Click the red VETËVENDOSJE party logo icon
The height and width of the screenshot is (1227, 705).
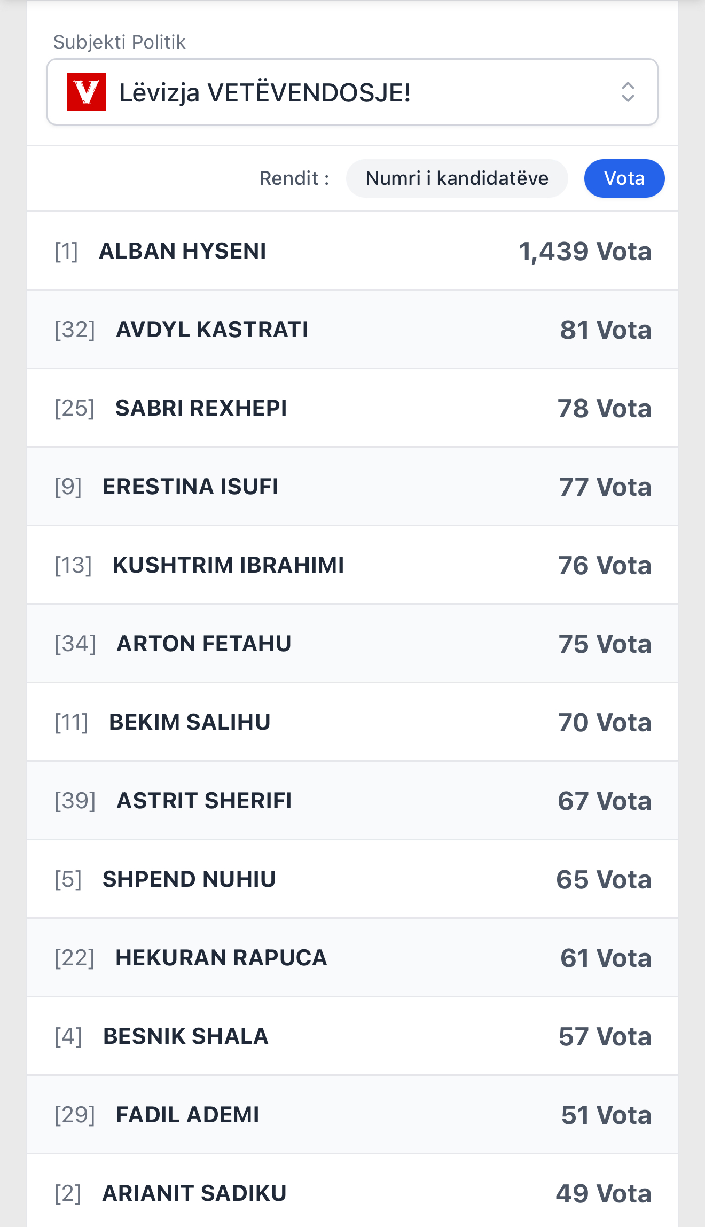[x=87, y=92]
